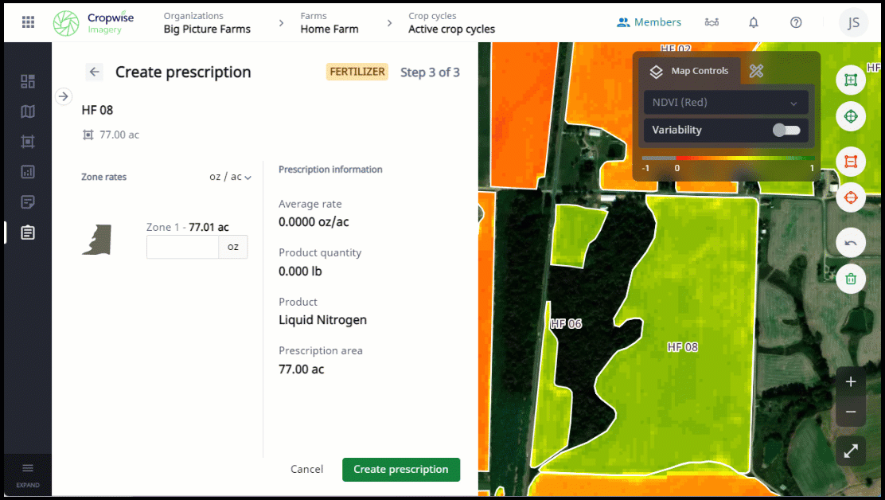Click the Zone 1 rate input field
Image resolution: width=885 pixels, height=500 pixels.
tap(182, 247)
